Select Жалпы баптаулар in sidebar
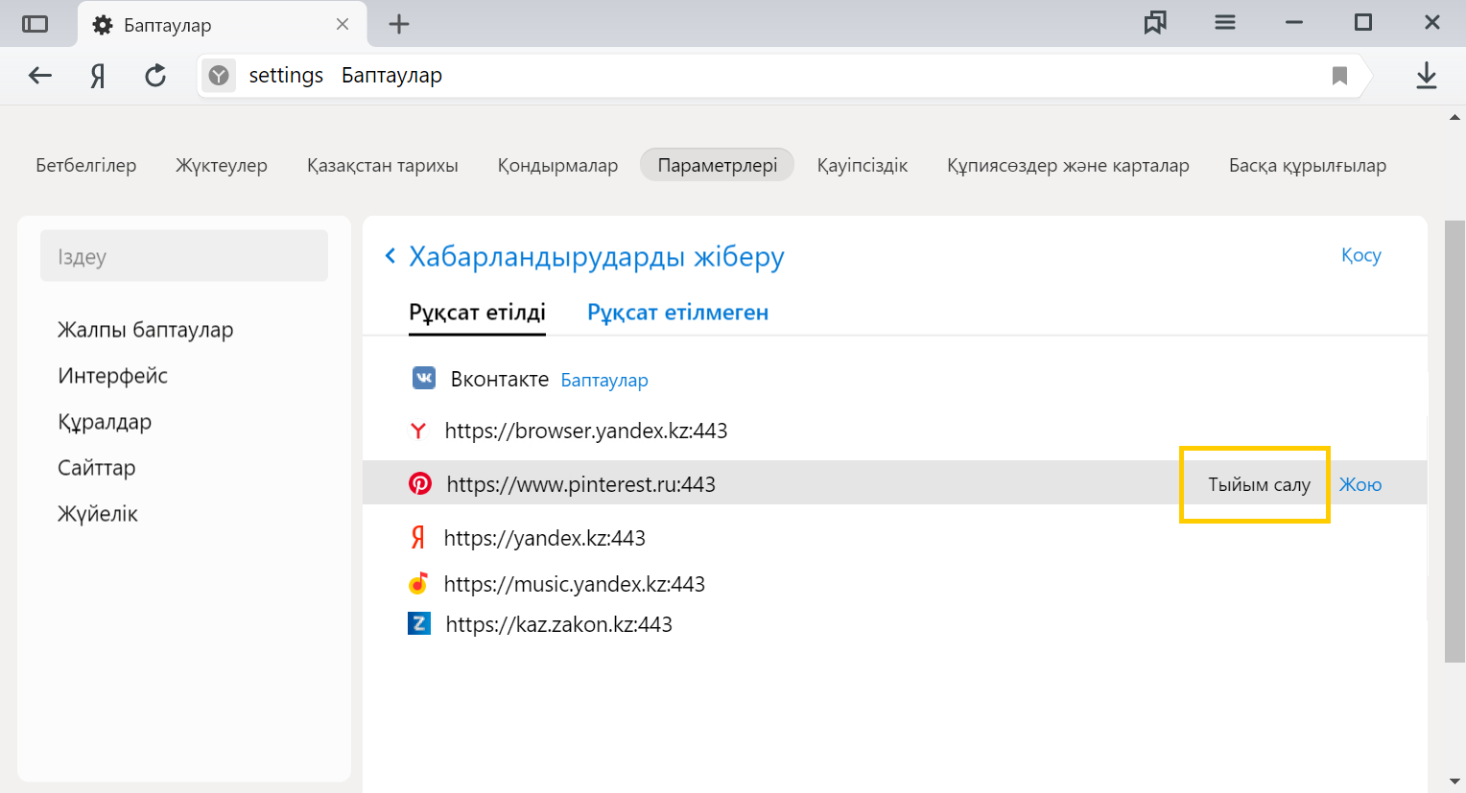Viewport: 1466px width, 793px height. click(146, 330)
